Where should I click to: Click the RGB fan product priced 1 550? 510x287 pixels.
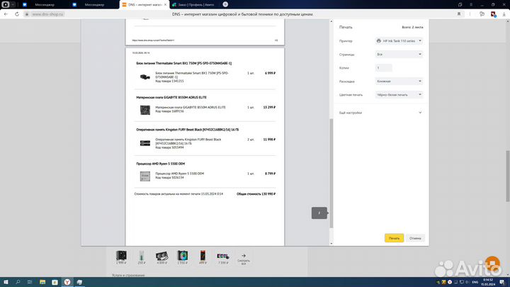183,257
